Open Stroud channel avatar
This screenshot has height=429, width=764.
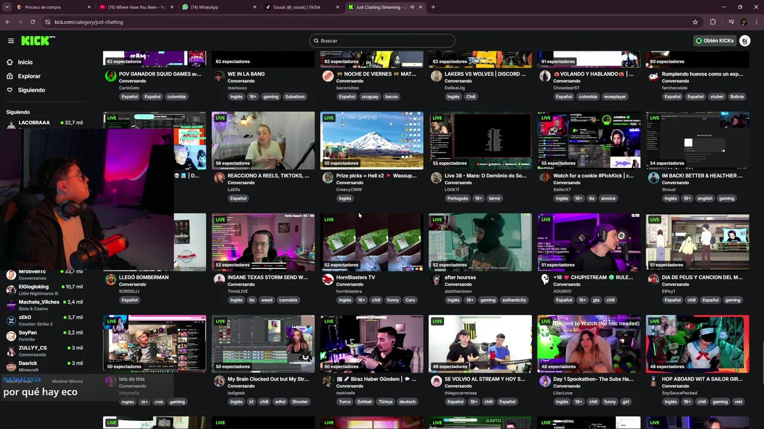click(x=654, y=178)
